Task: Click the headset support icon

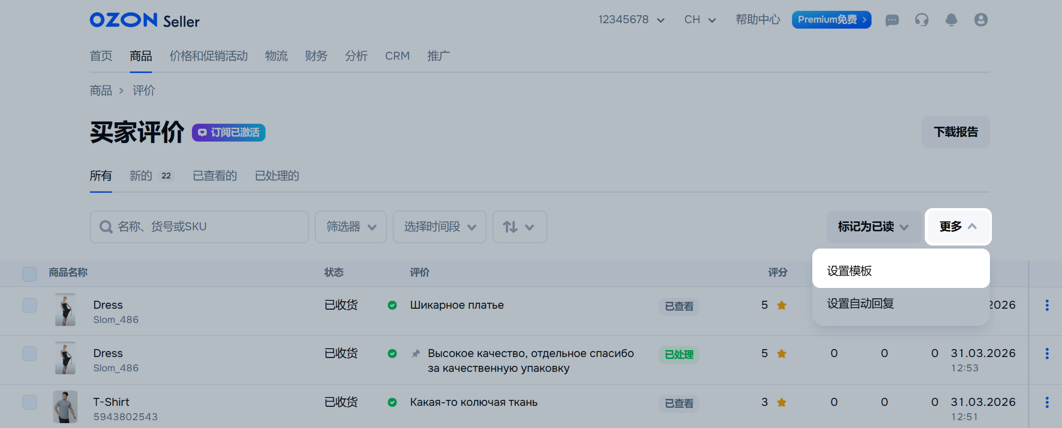Action: (921, 20)
